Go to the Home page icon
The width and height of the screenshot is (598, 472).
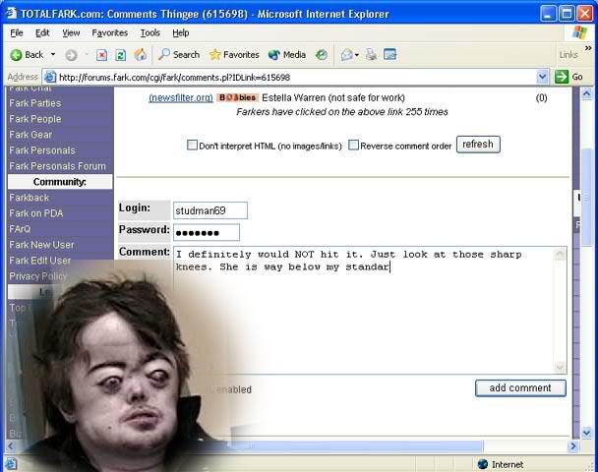click(x=140, y=55)
